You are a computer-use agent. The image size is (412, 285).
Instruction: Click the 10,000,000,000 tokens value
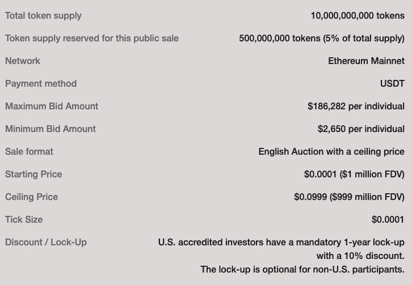pyautogui.click(x=358, y=16)
